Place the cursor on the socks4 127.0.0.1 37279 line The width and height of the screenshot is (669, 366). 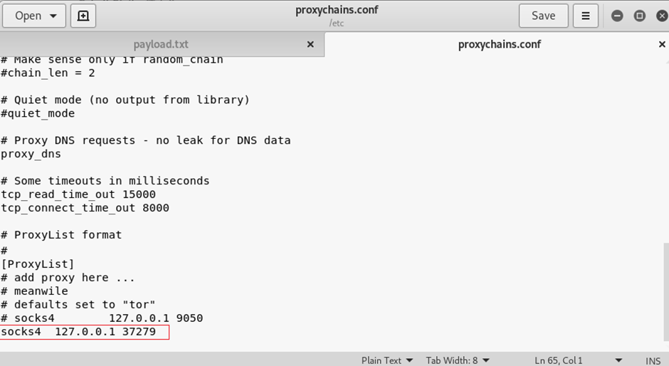pos(78,331)
